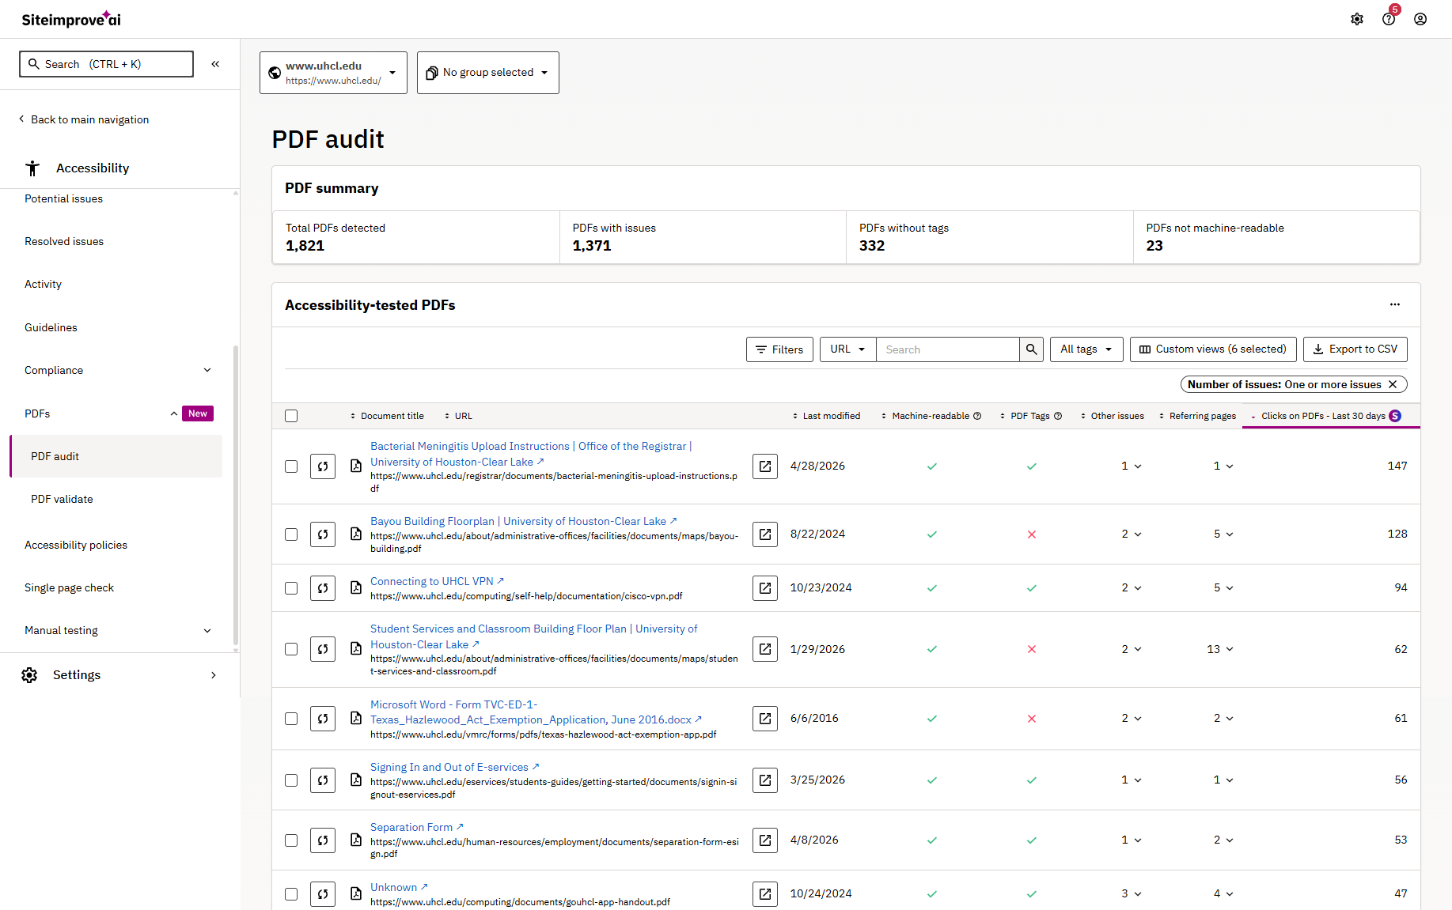Open the All tags dropdown
Viewport: 1452px width, 910px height.
tap(1086, 349)
